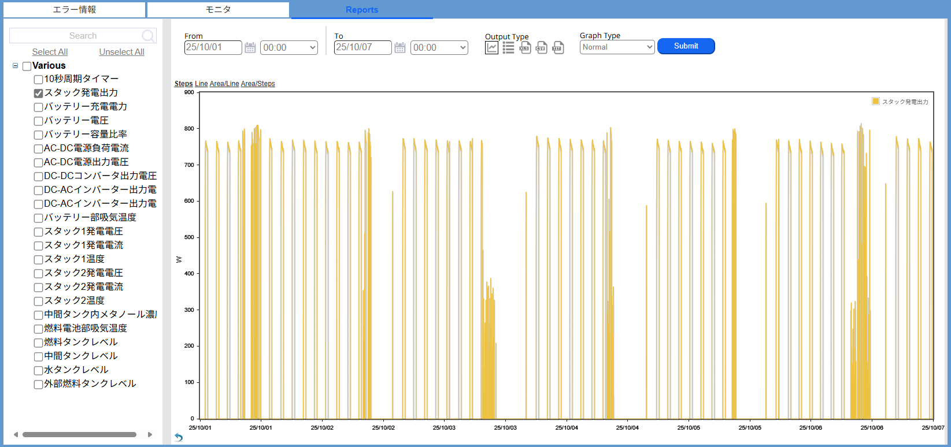Choose XLS file output type
This screenshot has height=447, width=951.
click(x=525, y=48)
